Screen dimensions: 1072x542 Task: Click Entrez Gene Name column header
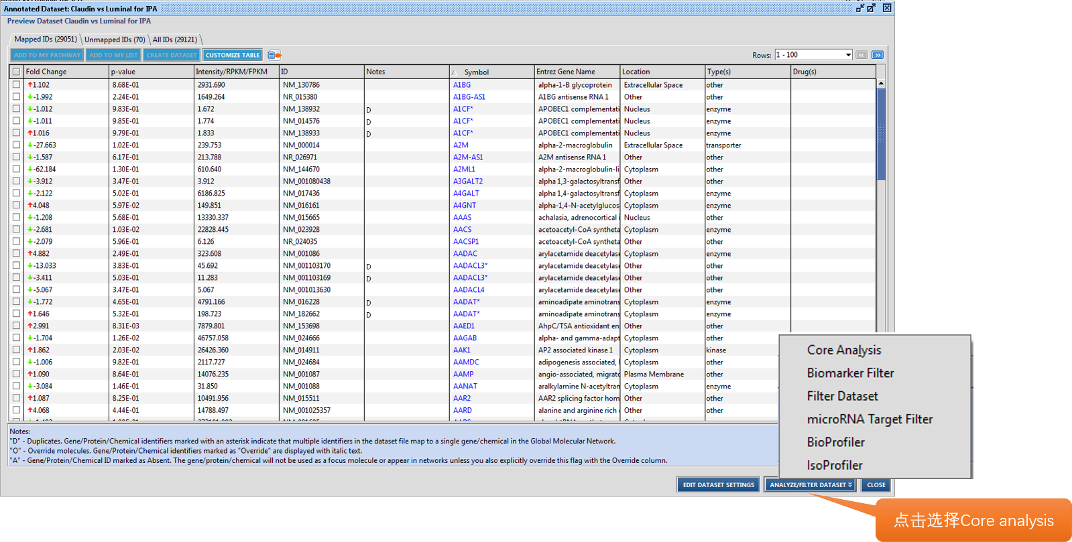pos(577,72)
